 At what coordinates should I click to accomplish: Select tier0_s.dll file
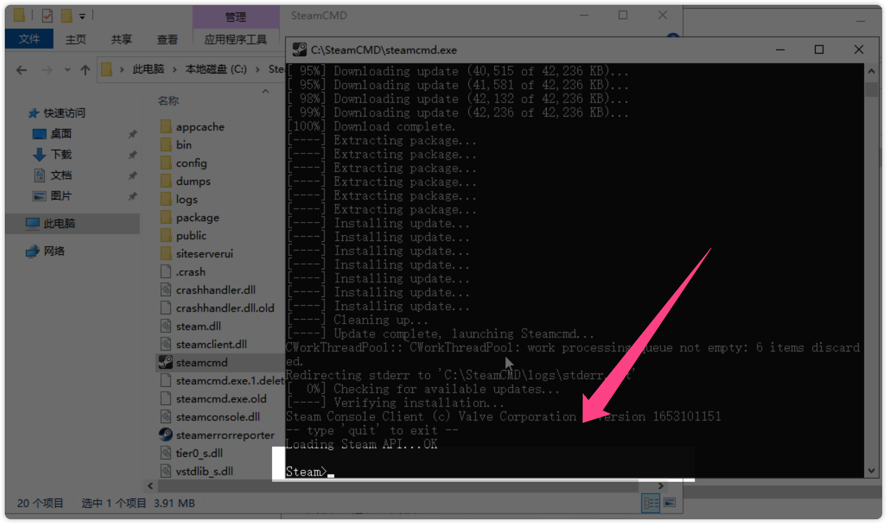(x=199, y=453)
